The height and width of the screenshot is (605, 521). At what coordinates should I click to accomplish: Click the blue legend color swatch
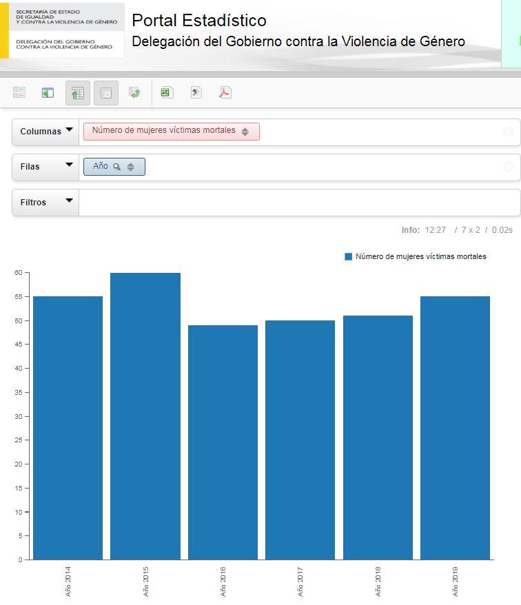coord(349,256)
